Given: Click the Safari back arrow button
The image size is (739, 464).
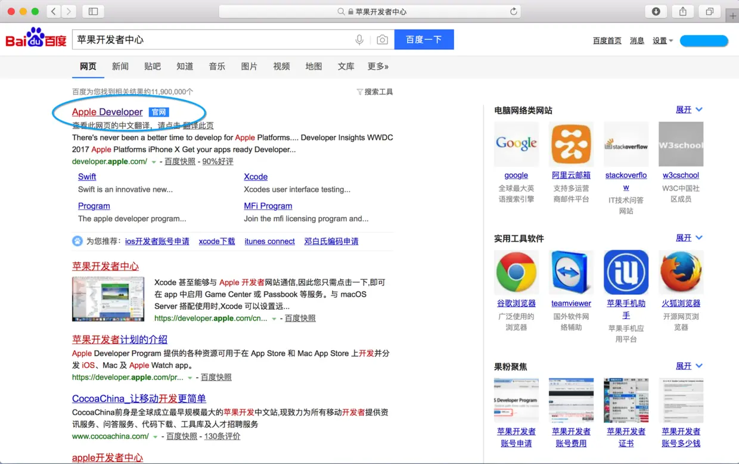Looking at the screenshot, I should coord(54,11).
